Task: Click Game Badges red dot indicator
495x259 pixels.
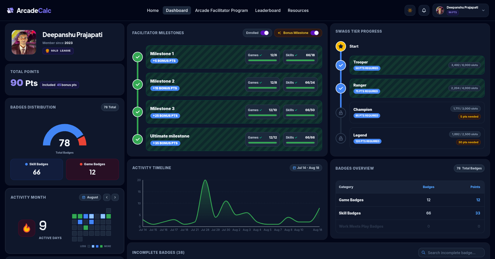Action: pos(81,164)
